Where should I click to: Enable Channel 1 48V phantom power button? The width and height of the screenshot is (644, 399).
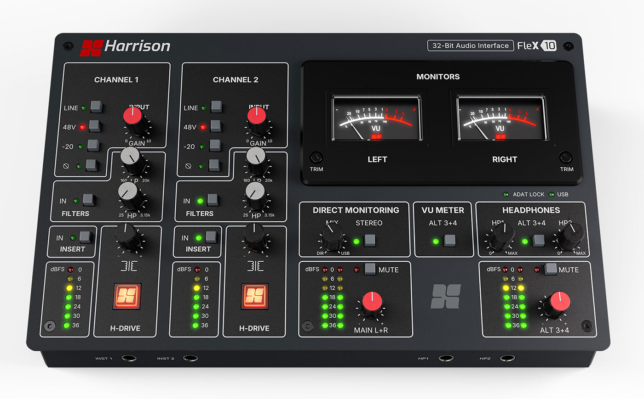pos(95,126)
